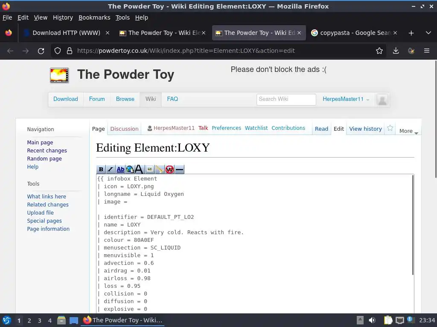Open Special pages tool link
The width and height of the screenshot is (437, 327).
coord(44,221)
